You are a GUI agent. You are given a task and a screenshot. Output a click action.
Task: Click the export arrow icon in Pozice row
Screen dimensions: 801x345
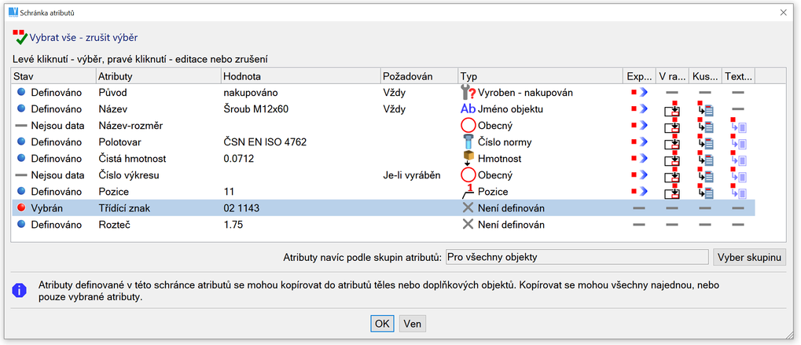(x=639, y=192)
